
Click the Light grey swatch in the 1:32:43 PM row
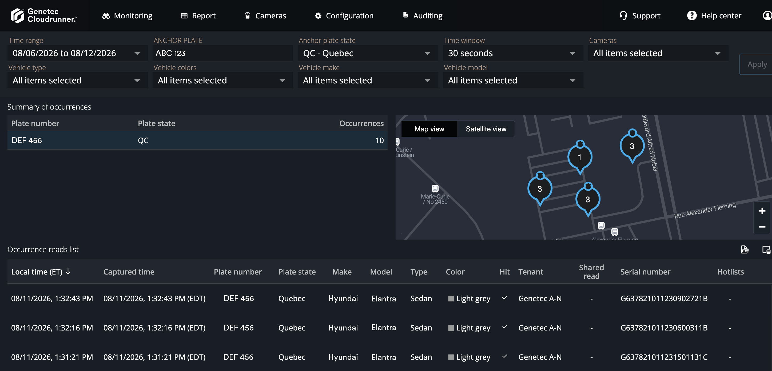pyautogui.click(x=451, y=299)
